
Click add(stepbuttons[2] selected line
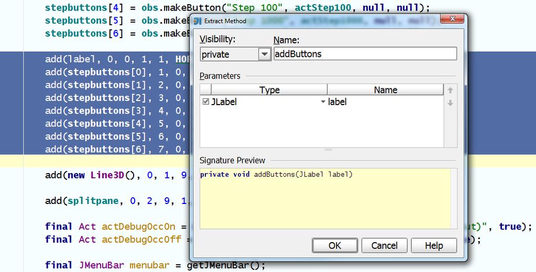[x=116, y=98]
